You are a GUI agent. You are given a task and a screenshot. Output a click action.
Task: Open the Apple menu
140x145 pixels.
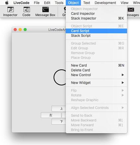click(x=7, y=3)
